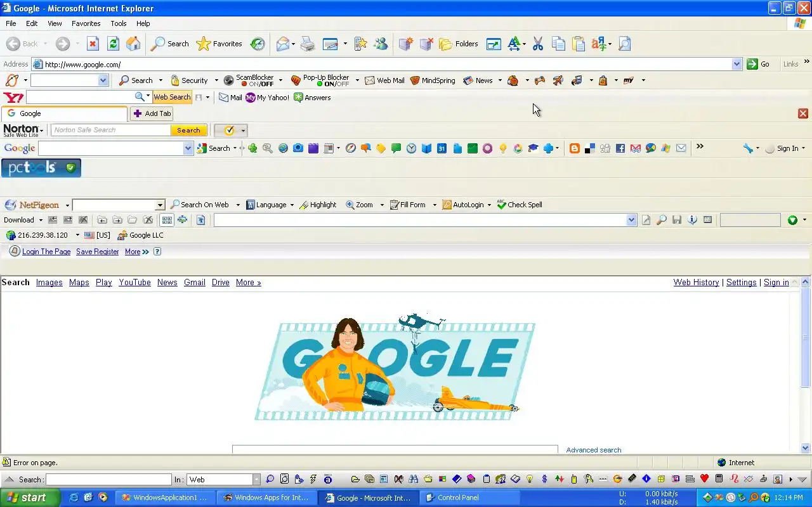Click the light bulb icon in bottom toolbar
Screen dimensions: 812x507
coord(529,479)
